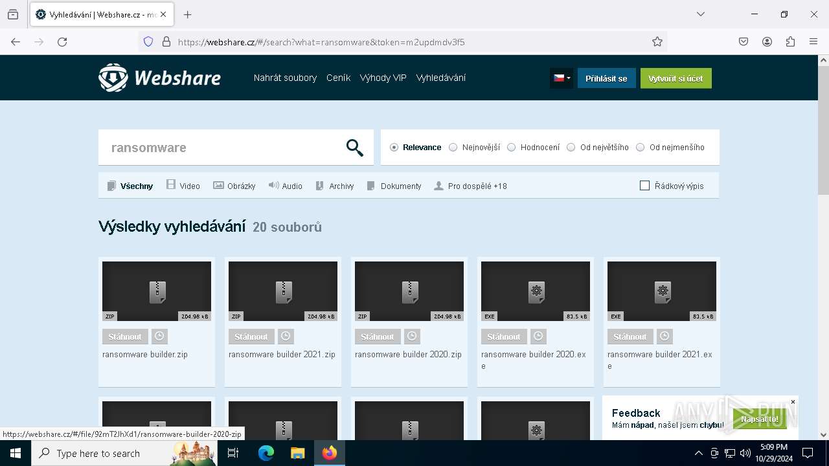This screenshot has height=466, width=829.
Task: Filter results by Obrázky
Action: [234, 186]
